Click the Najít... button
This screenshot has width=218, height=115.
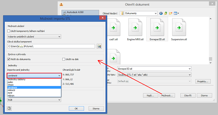tap(151, 96)
